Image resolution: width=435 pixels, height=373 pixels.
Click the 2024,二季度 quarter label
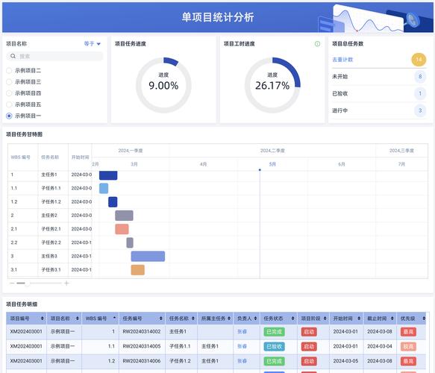(x=272, y=151)
